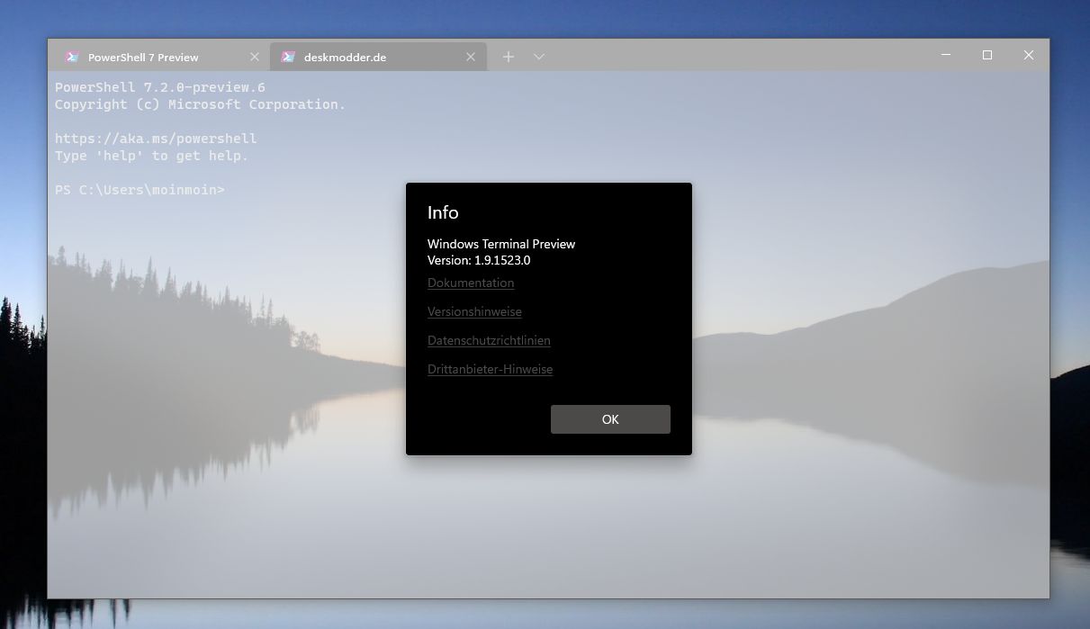
Task: Minimize the Windows Terminal window
Action: [946, 56]
